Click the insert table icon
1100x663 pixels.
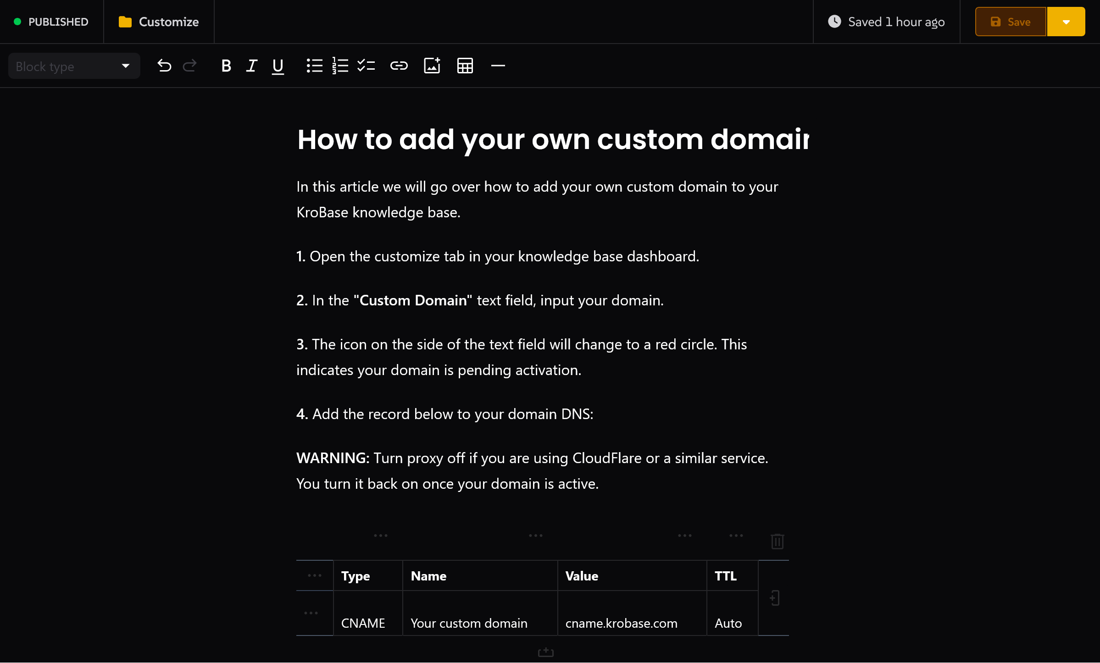click(465, 66)
